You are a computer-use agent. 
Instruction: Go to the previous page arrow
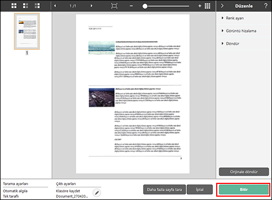coord(55,6)
